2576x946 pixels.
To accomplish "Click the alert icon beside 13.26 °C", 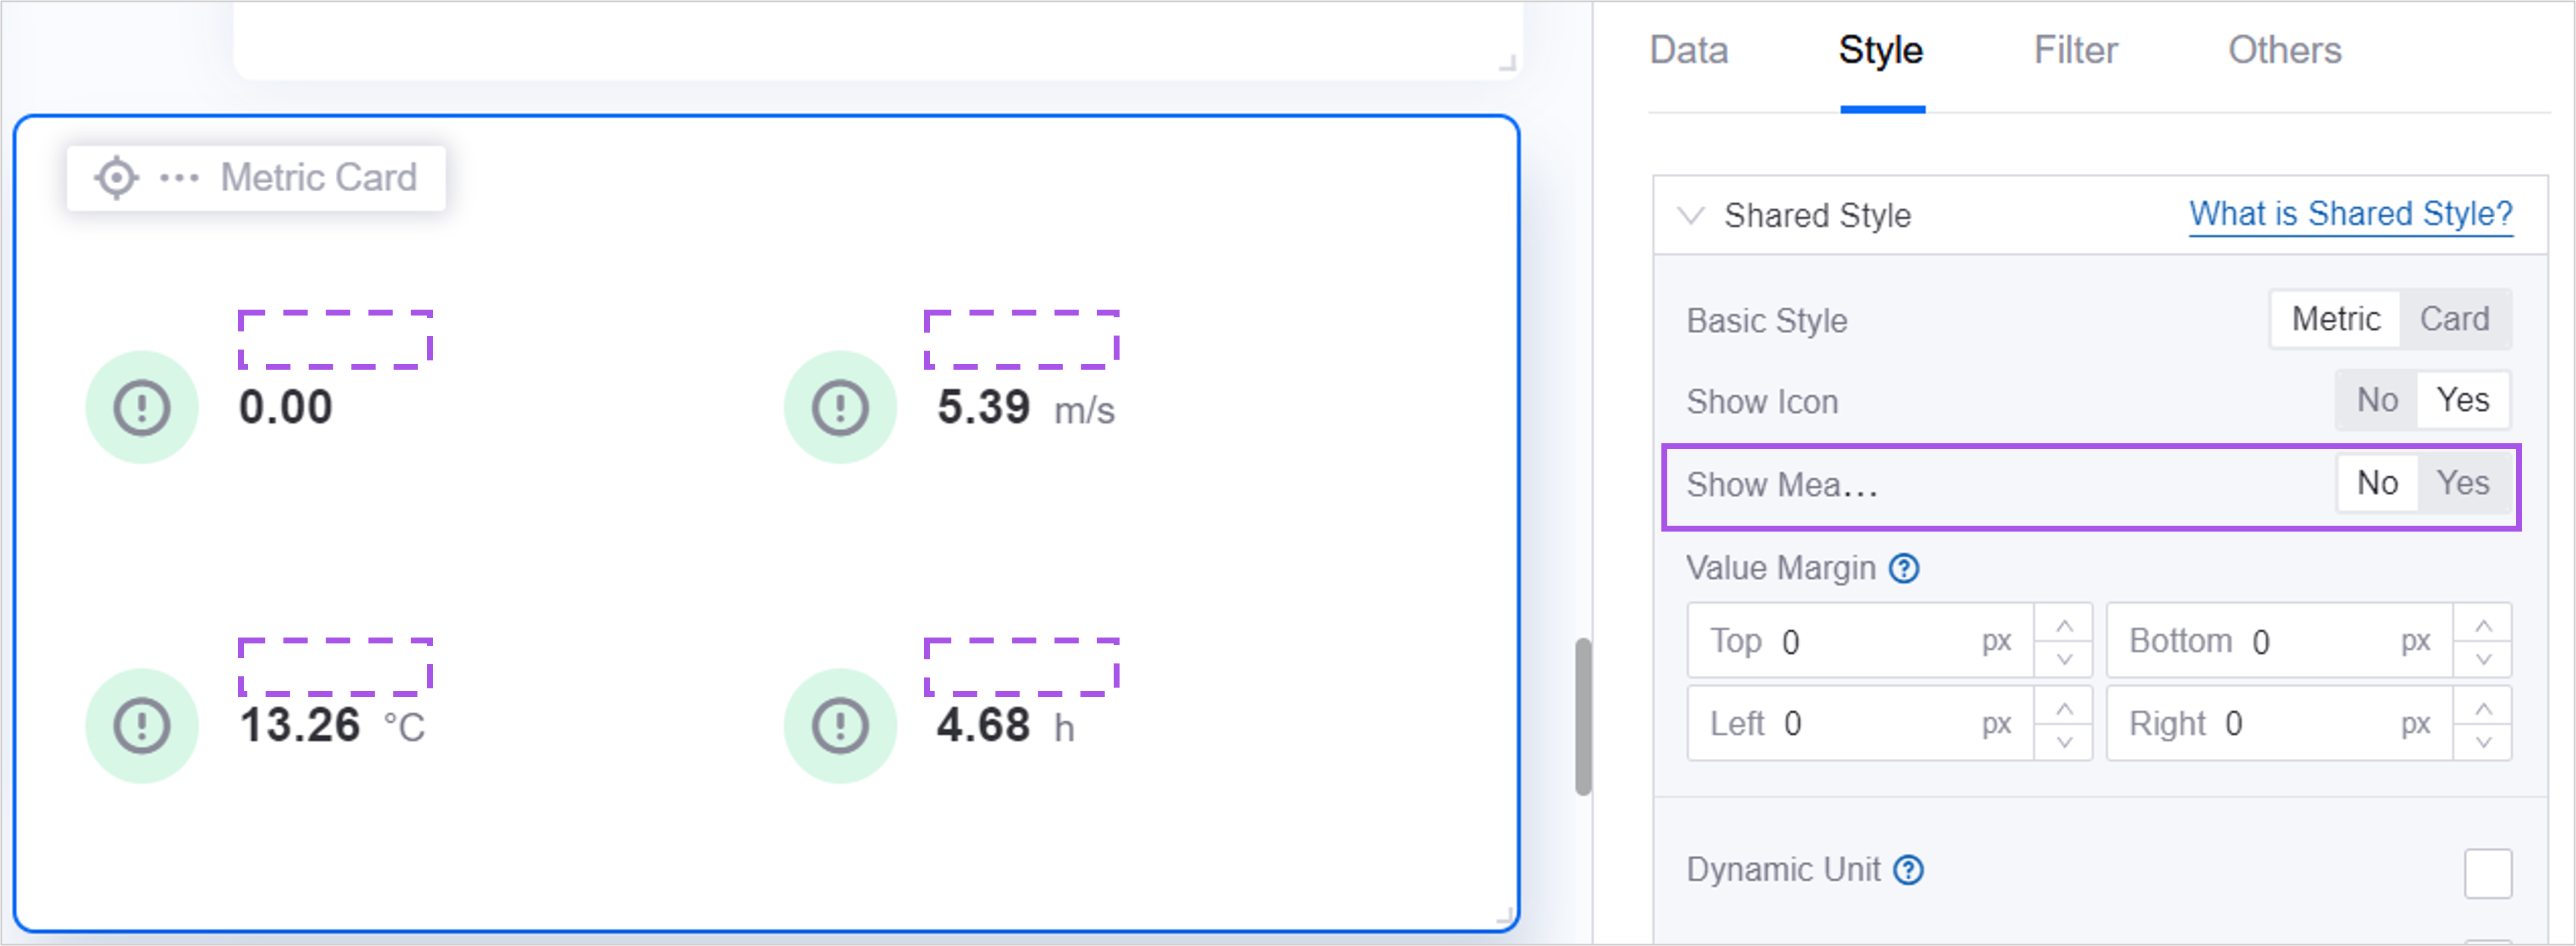I will 142,725.
